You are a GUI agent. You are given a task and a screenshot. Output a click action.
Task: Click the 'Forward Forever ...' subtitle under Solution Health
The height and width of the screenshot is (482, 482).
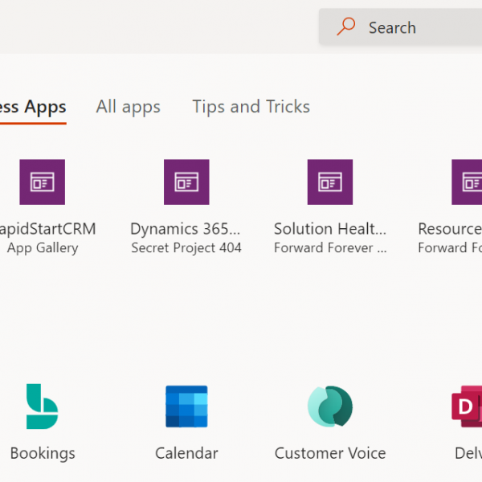330,247
